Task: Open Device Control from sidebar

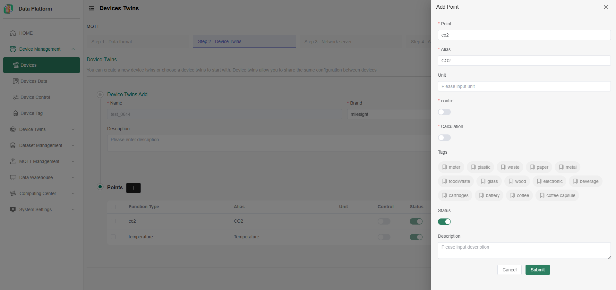Action: pos(35,97)
